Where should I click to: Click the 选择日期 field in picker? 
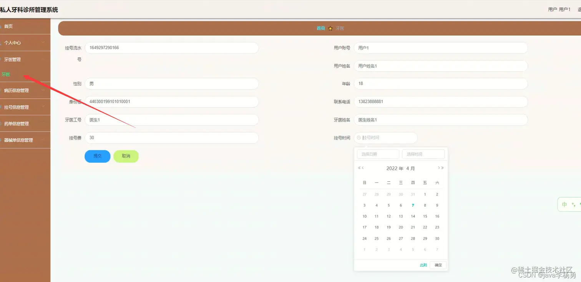click(378, 154)
